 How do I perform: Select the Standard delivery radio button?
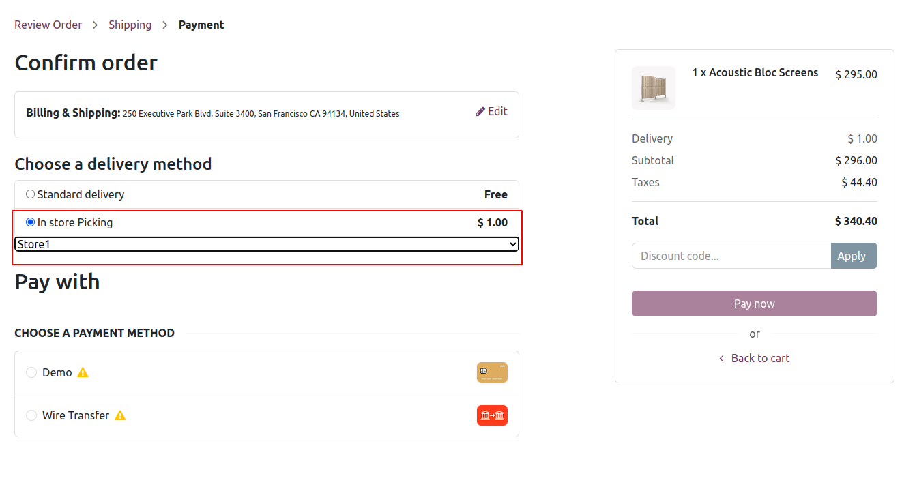30,194
